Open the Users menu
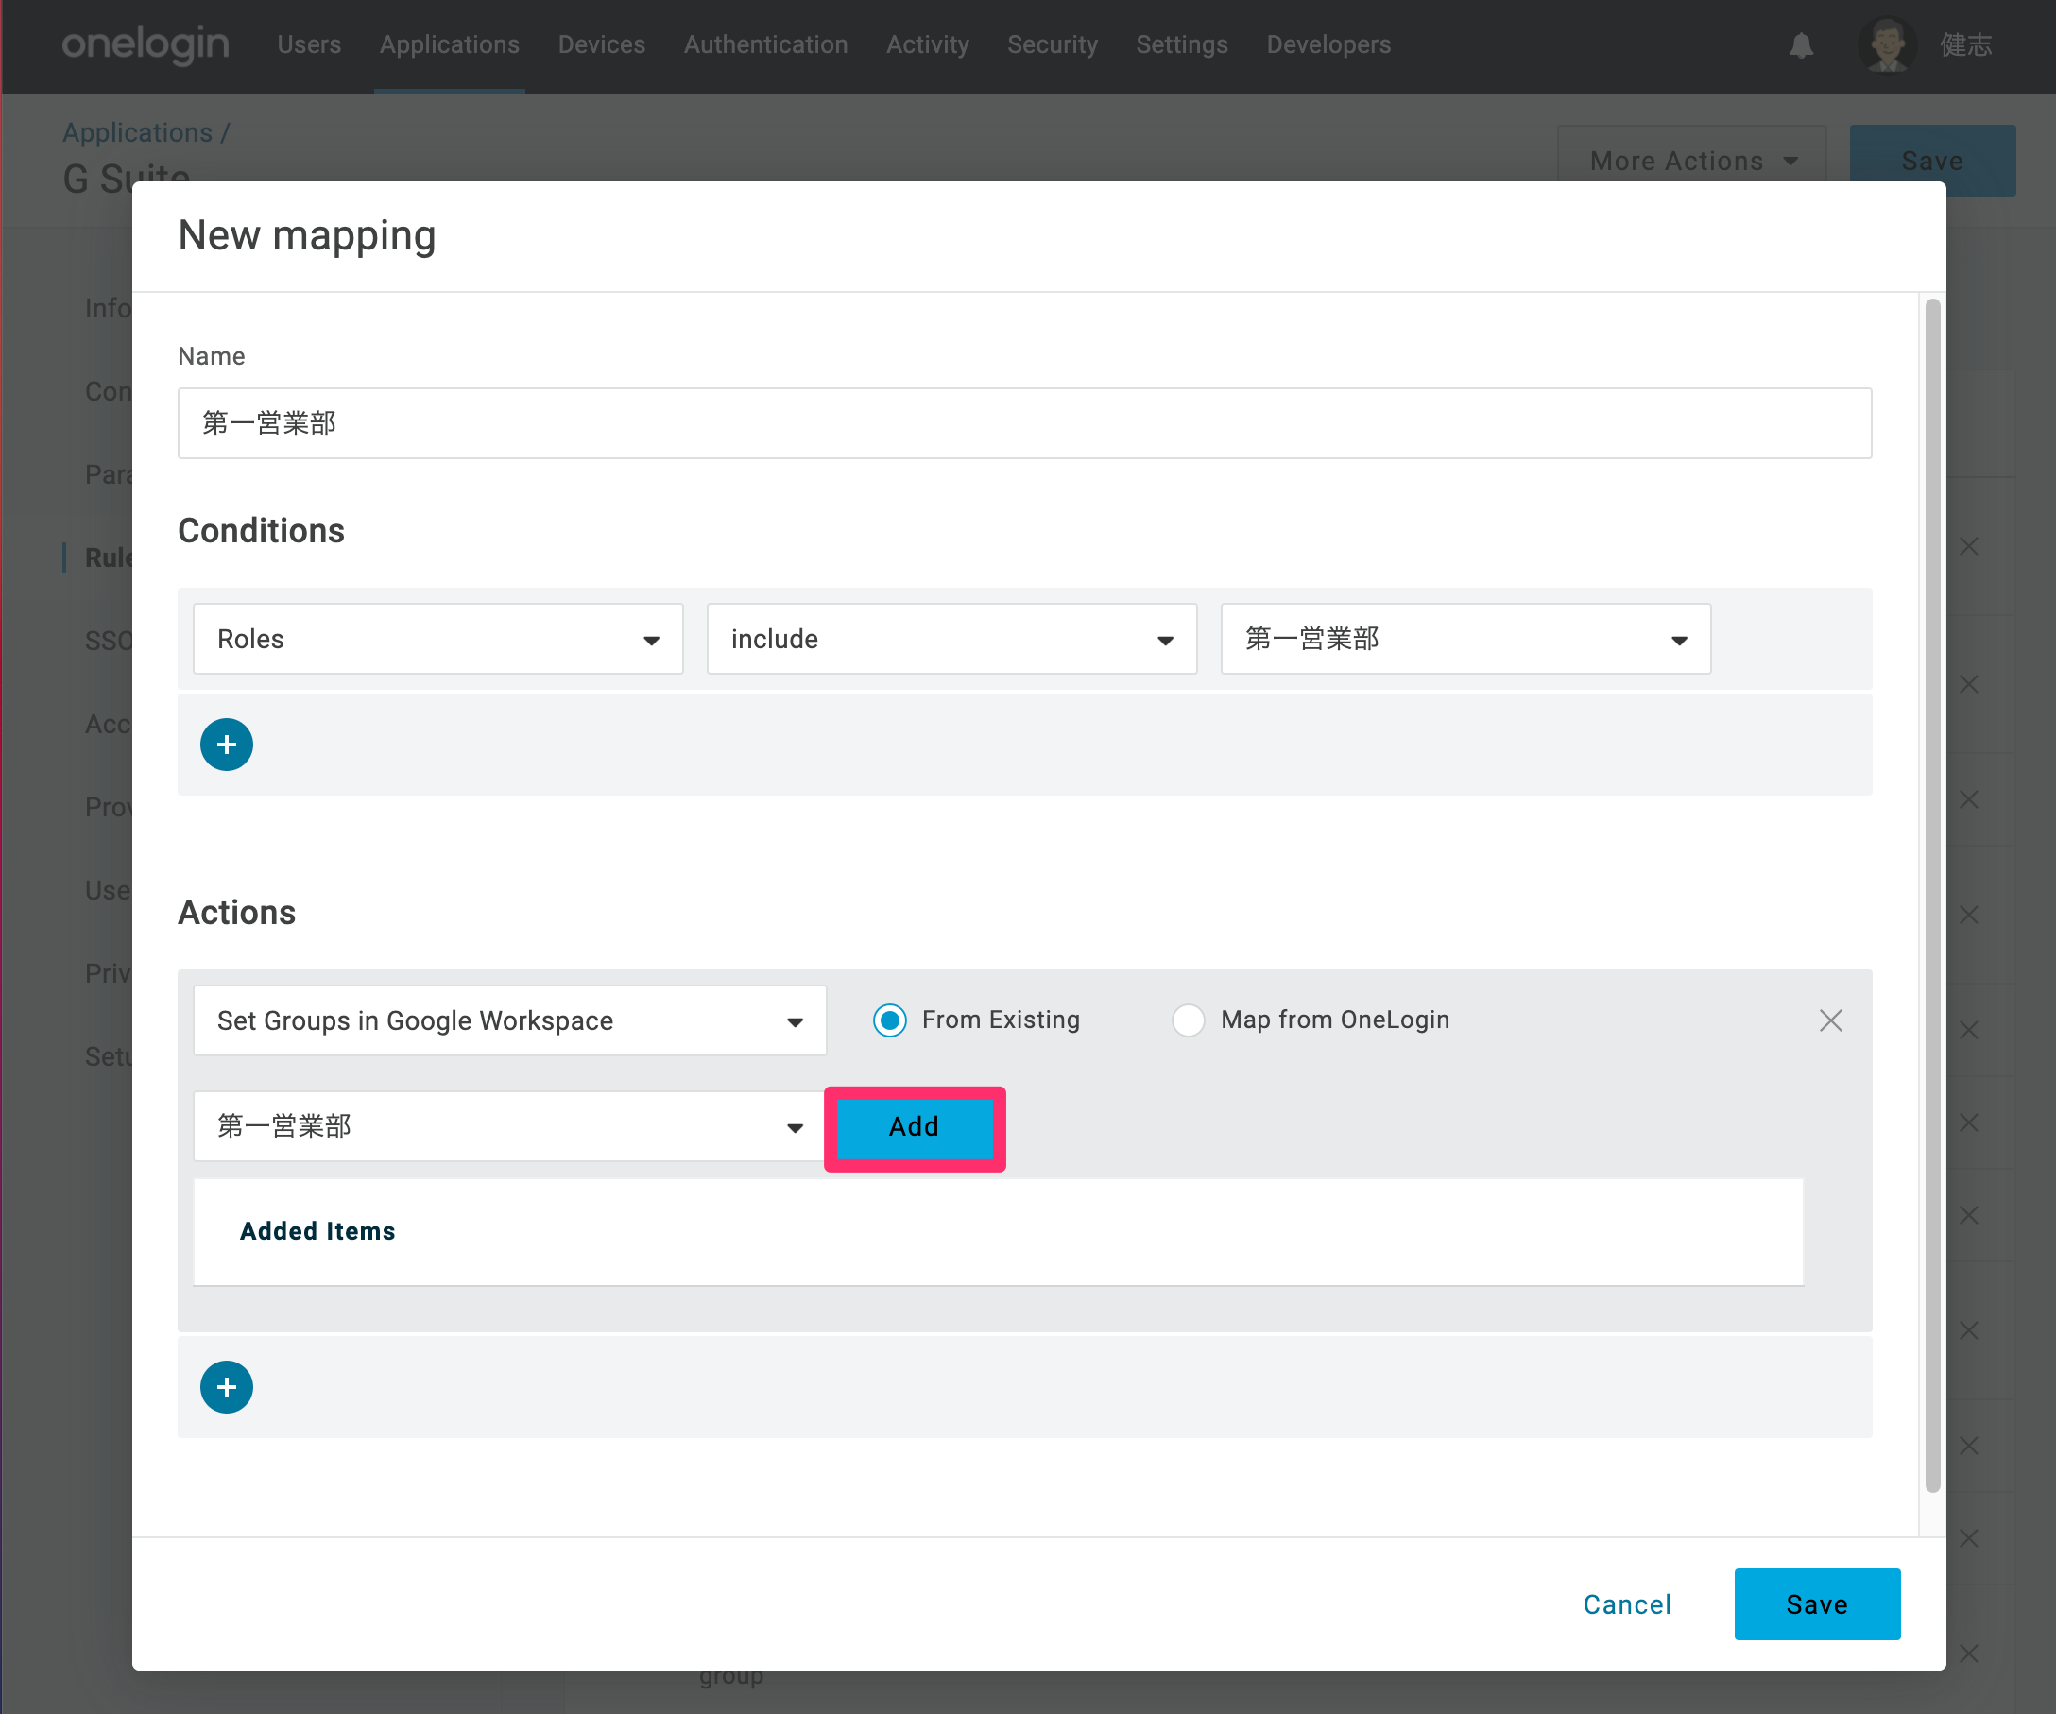Viewport: 2056px width, 1714px height. (309, 45)
